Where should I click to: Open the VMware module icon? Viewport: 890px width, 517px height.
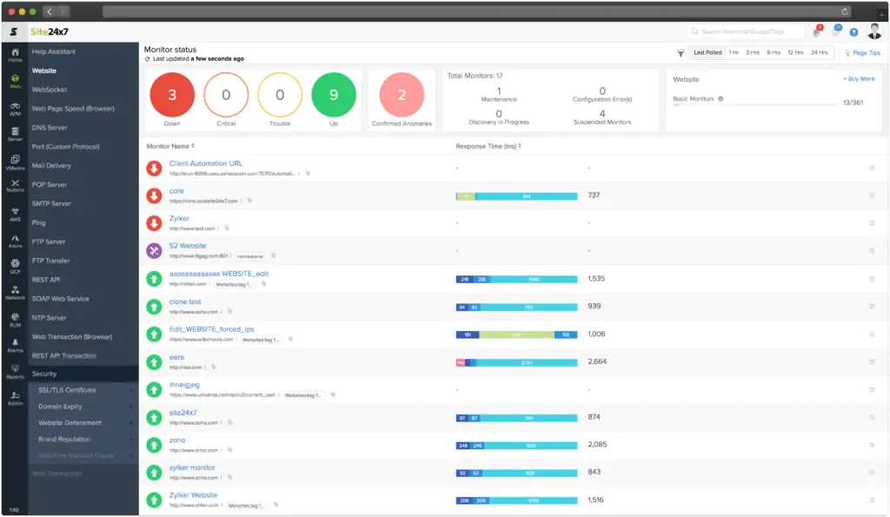pyautogui.click(x=15, y=162)
